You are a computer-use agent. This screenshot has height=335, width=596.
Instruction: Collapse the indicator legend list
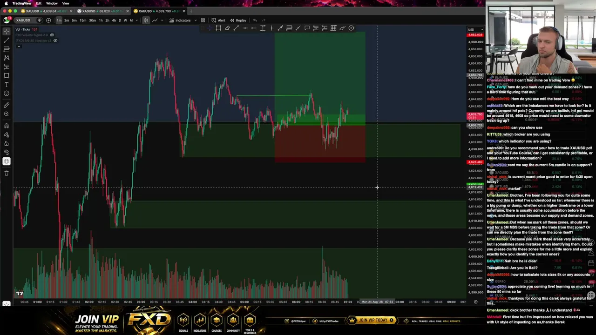[19, 46]
